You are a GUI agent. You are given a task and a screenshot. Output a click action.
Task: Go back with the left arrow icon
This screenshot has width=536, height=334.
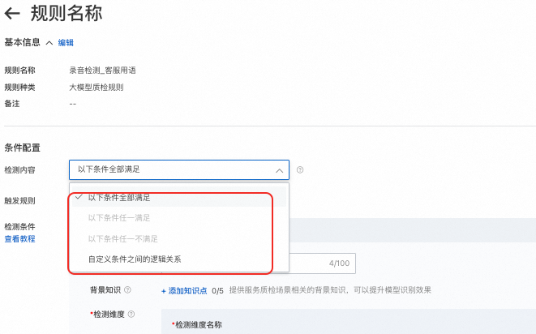[12, 14]
